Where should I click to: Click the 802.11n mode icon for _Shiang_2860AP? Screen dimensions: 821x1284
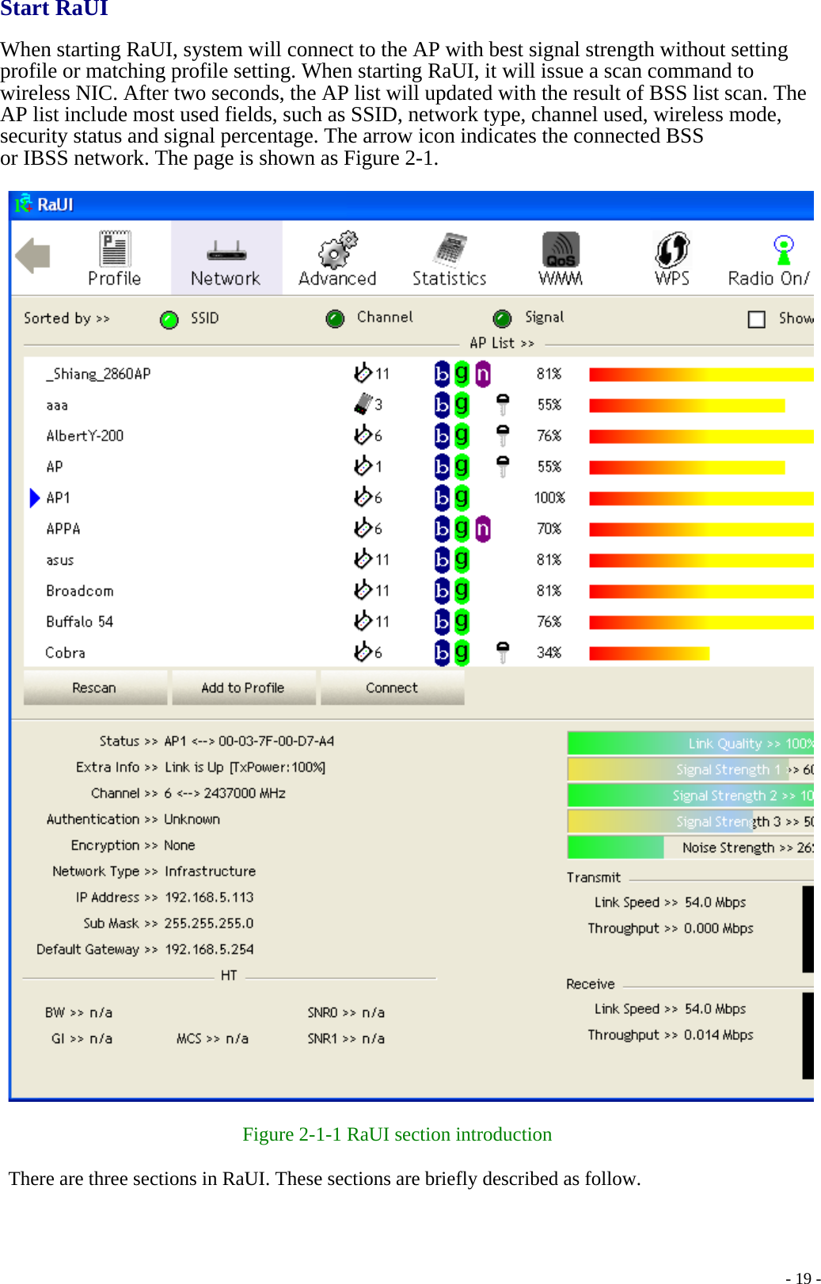[x=483, y=374]
